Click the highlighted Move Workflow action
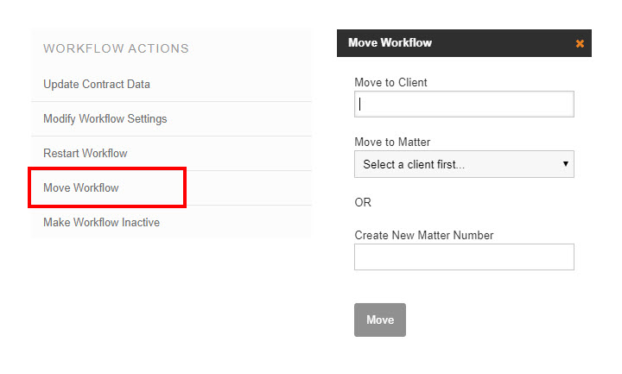This screenshot has height=374, width=622. click(x=81, y=188)
